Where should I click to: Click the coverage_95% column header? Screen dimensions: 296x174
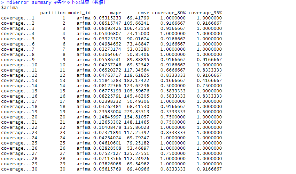205,13
